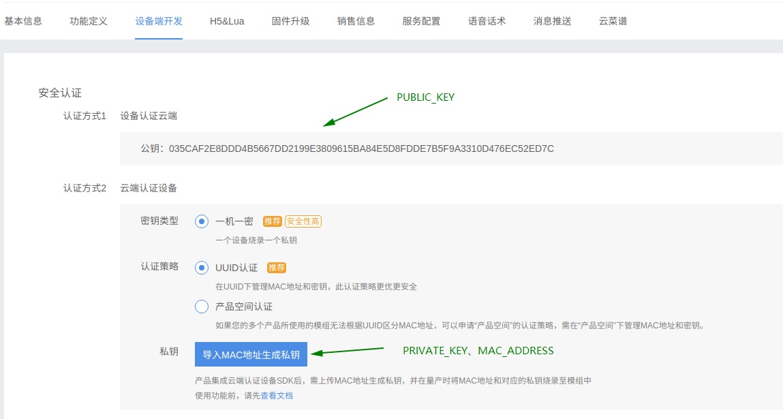Screen dimensions: 783x419
Task: Click the 产品空间 strategy description text
Action: (461, 326)
